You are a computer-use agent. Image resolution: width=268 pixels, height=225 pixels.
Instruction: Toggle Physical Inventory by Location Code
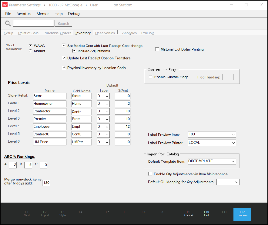click(x=63, y=68)
